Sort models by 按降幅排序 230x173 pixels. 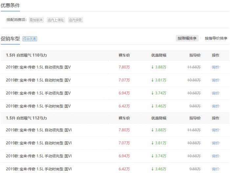[x=187, y=38]
